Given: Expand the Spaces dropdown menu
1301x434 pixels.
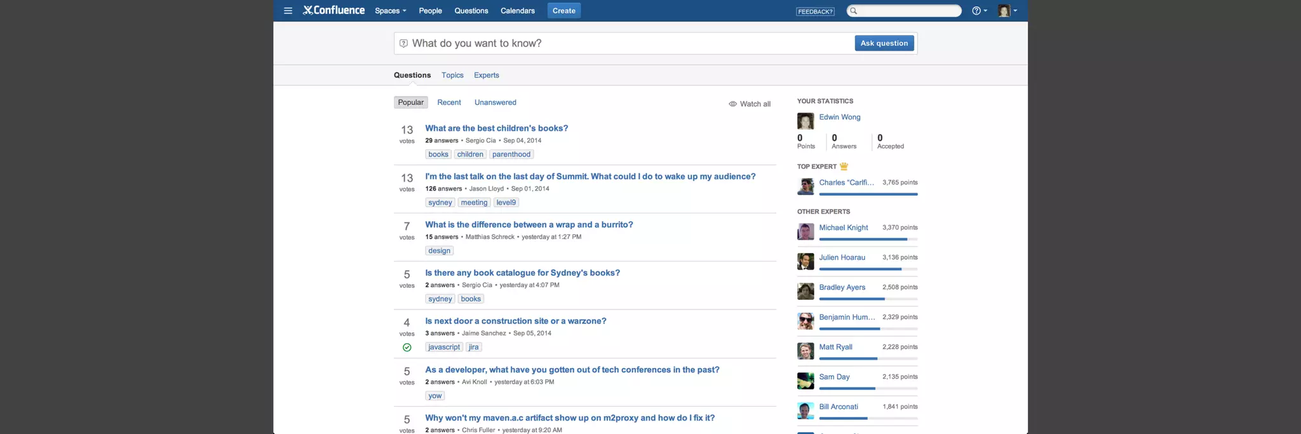Looking at the screenshot, I should click(x=390, y=11).
